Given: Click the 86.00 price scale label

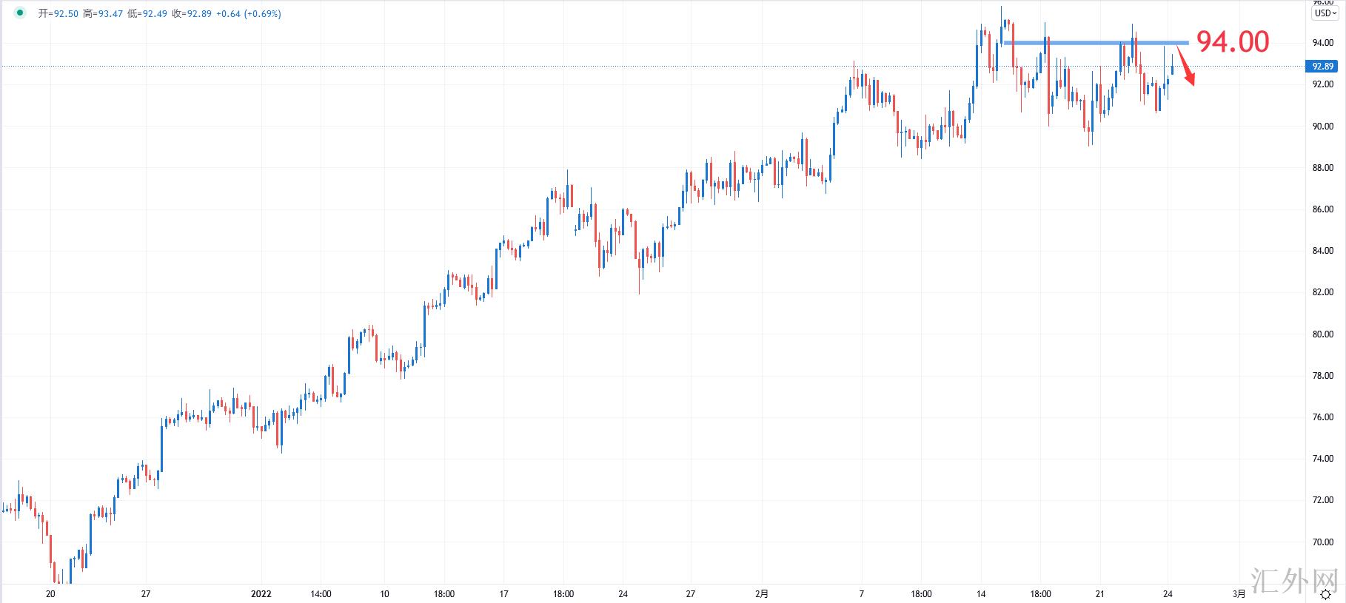Looking at the screenshot, I should (x=1322, y=209).
